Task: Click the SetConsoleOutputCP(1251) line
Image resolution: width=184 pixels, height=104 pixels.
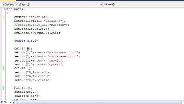Action: pos(37,33)
